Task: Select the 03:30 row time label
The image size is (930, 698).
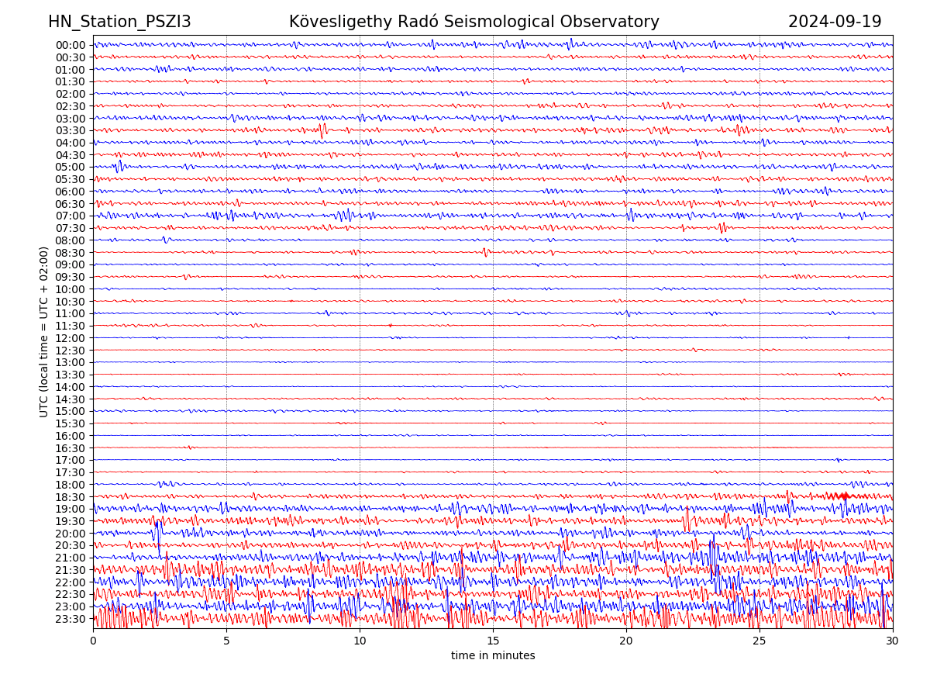Action: [70, 130]
